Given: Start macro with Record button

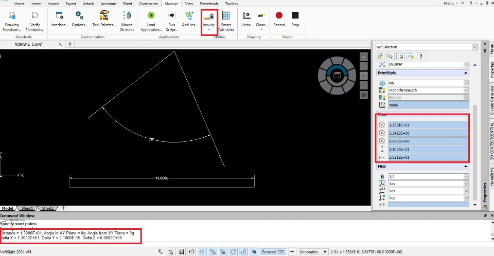Looking at the screenshot, I should point(279,19).
